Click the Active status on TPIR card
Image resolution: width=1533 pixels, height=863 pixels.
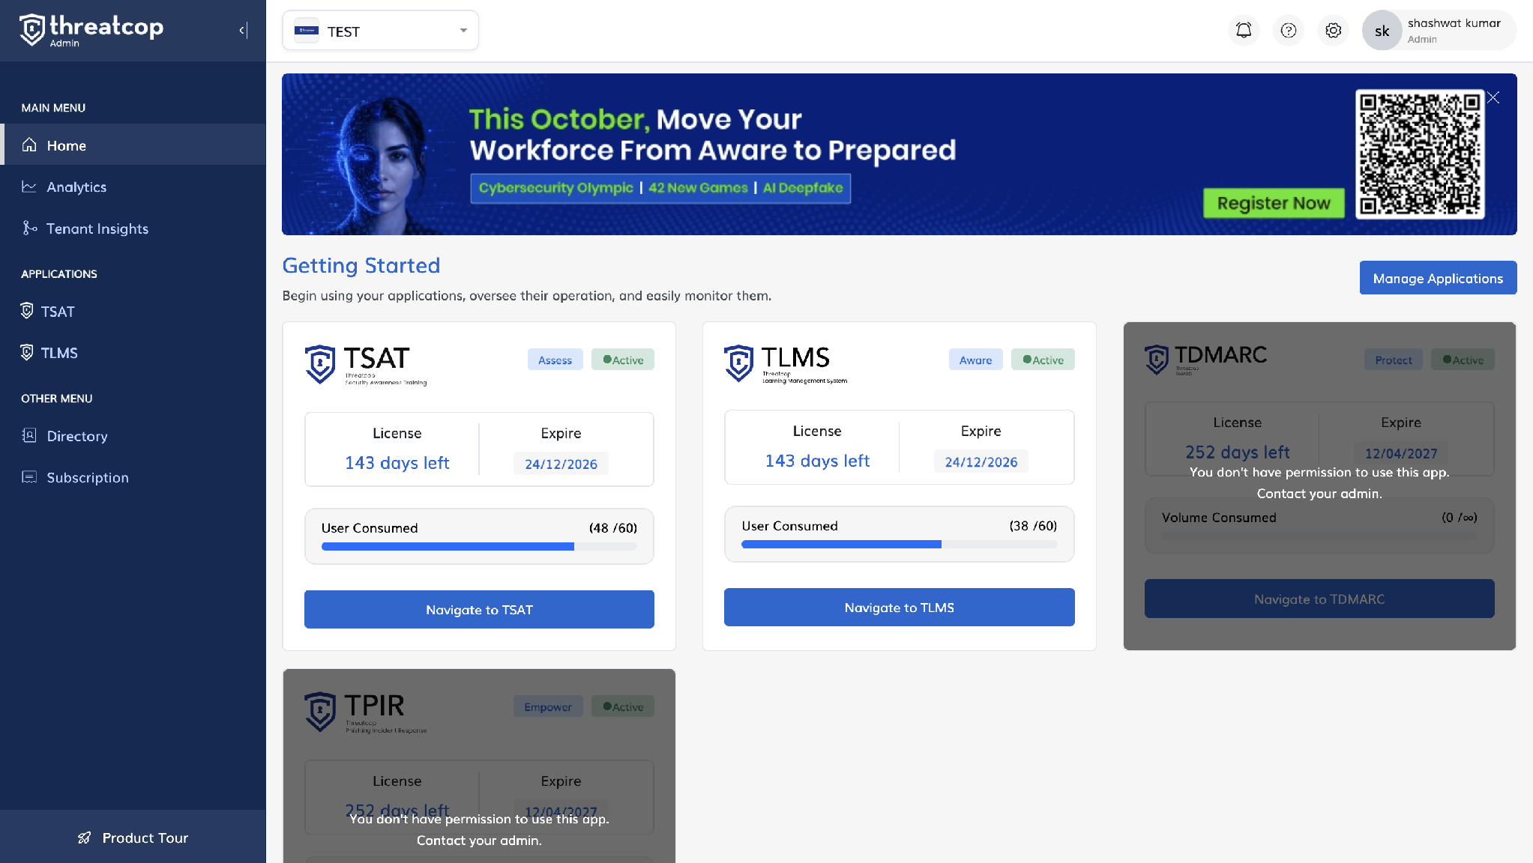[x=623, y=706]
